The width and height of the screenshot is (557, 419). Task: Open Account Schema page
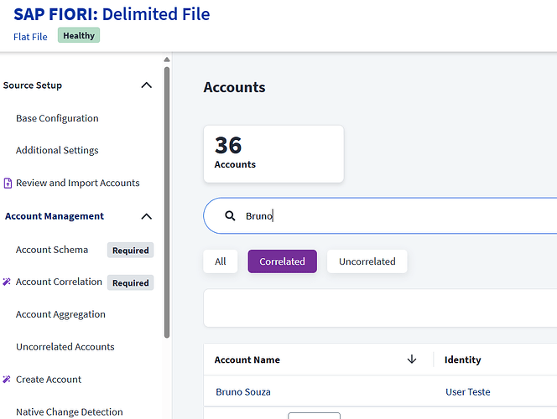(x=52, y=250)
